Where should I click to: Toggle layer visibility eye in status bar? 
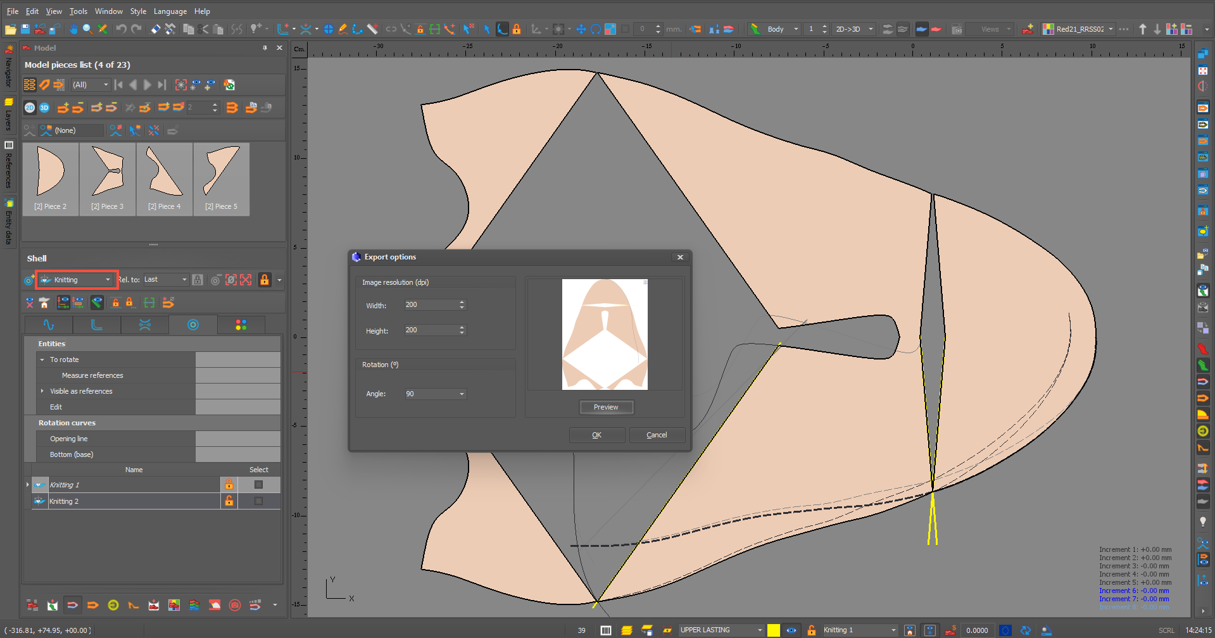tap(791, 630)
